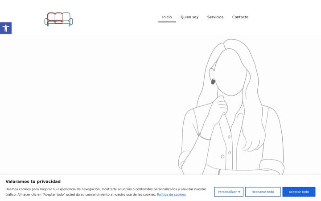Open the accessibility toolbar icon
The width and height of the screenshot is (321, 201).
[x=6, y=28]
